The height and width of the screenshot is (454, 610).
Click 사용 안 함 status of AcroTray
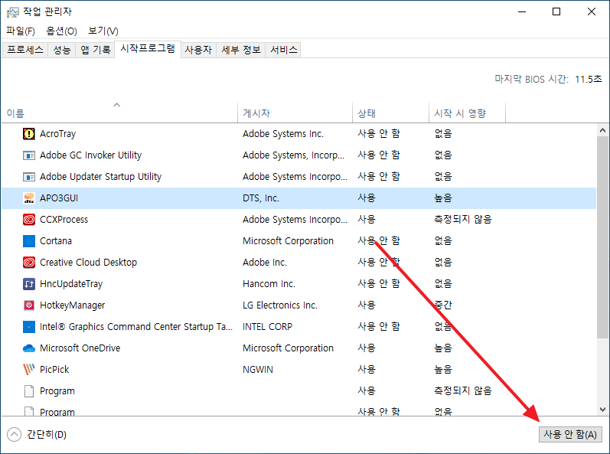pyautogui.click(x=379, y=134)
